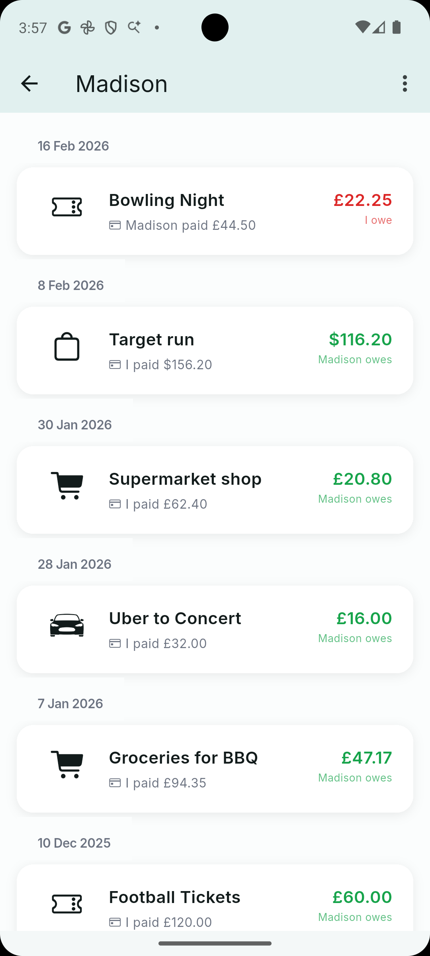Open Uber to Concert expense details

175,619
